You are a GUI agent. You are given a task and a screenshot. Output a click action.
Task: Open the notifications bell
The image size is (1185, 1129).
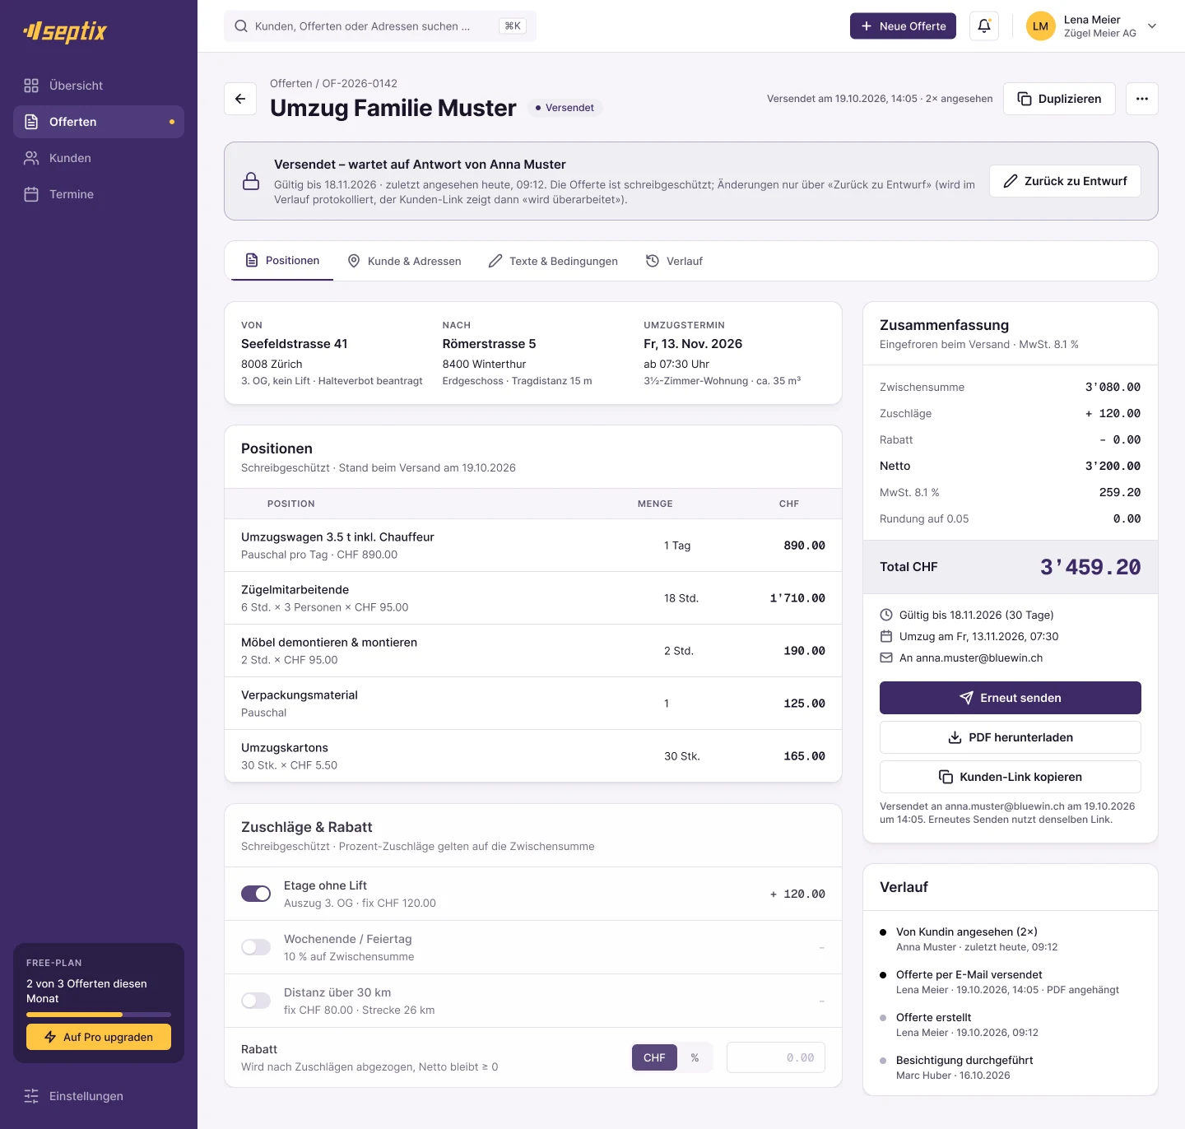point(984,26)
